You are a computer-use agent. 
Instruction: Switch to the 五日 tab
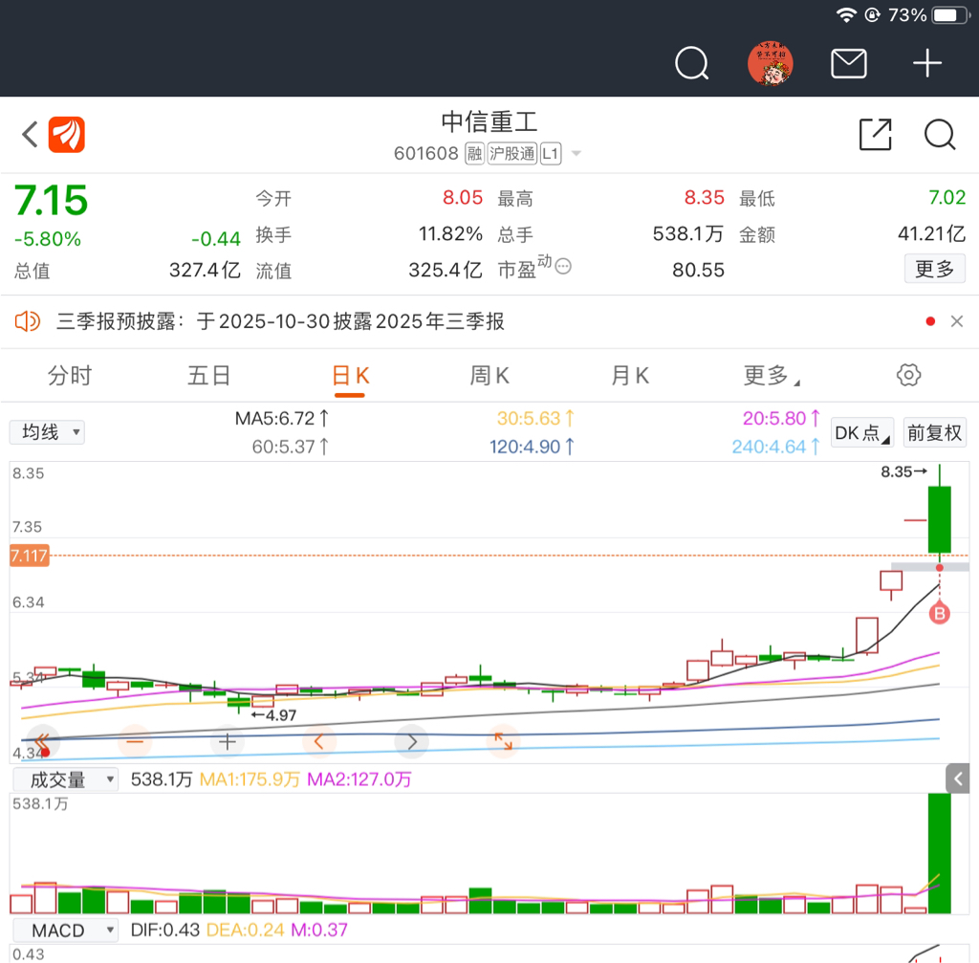209,376
